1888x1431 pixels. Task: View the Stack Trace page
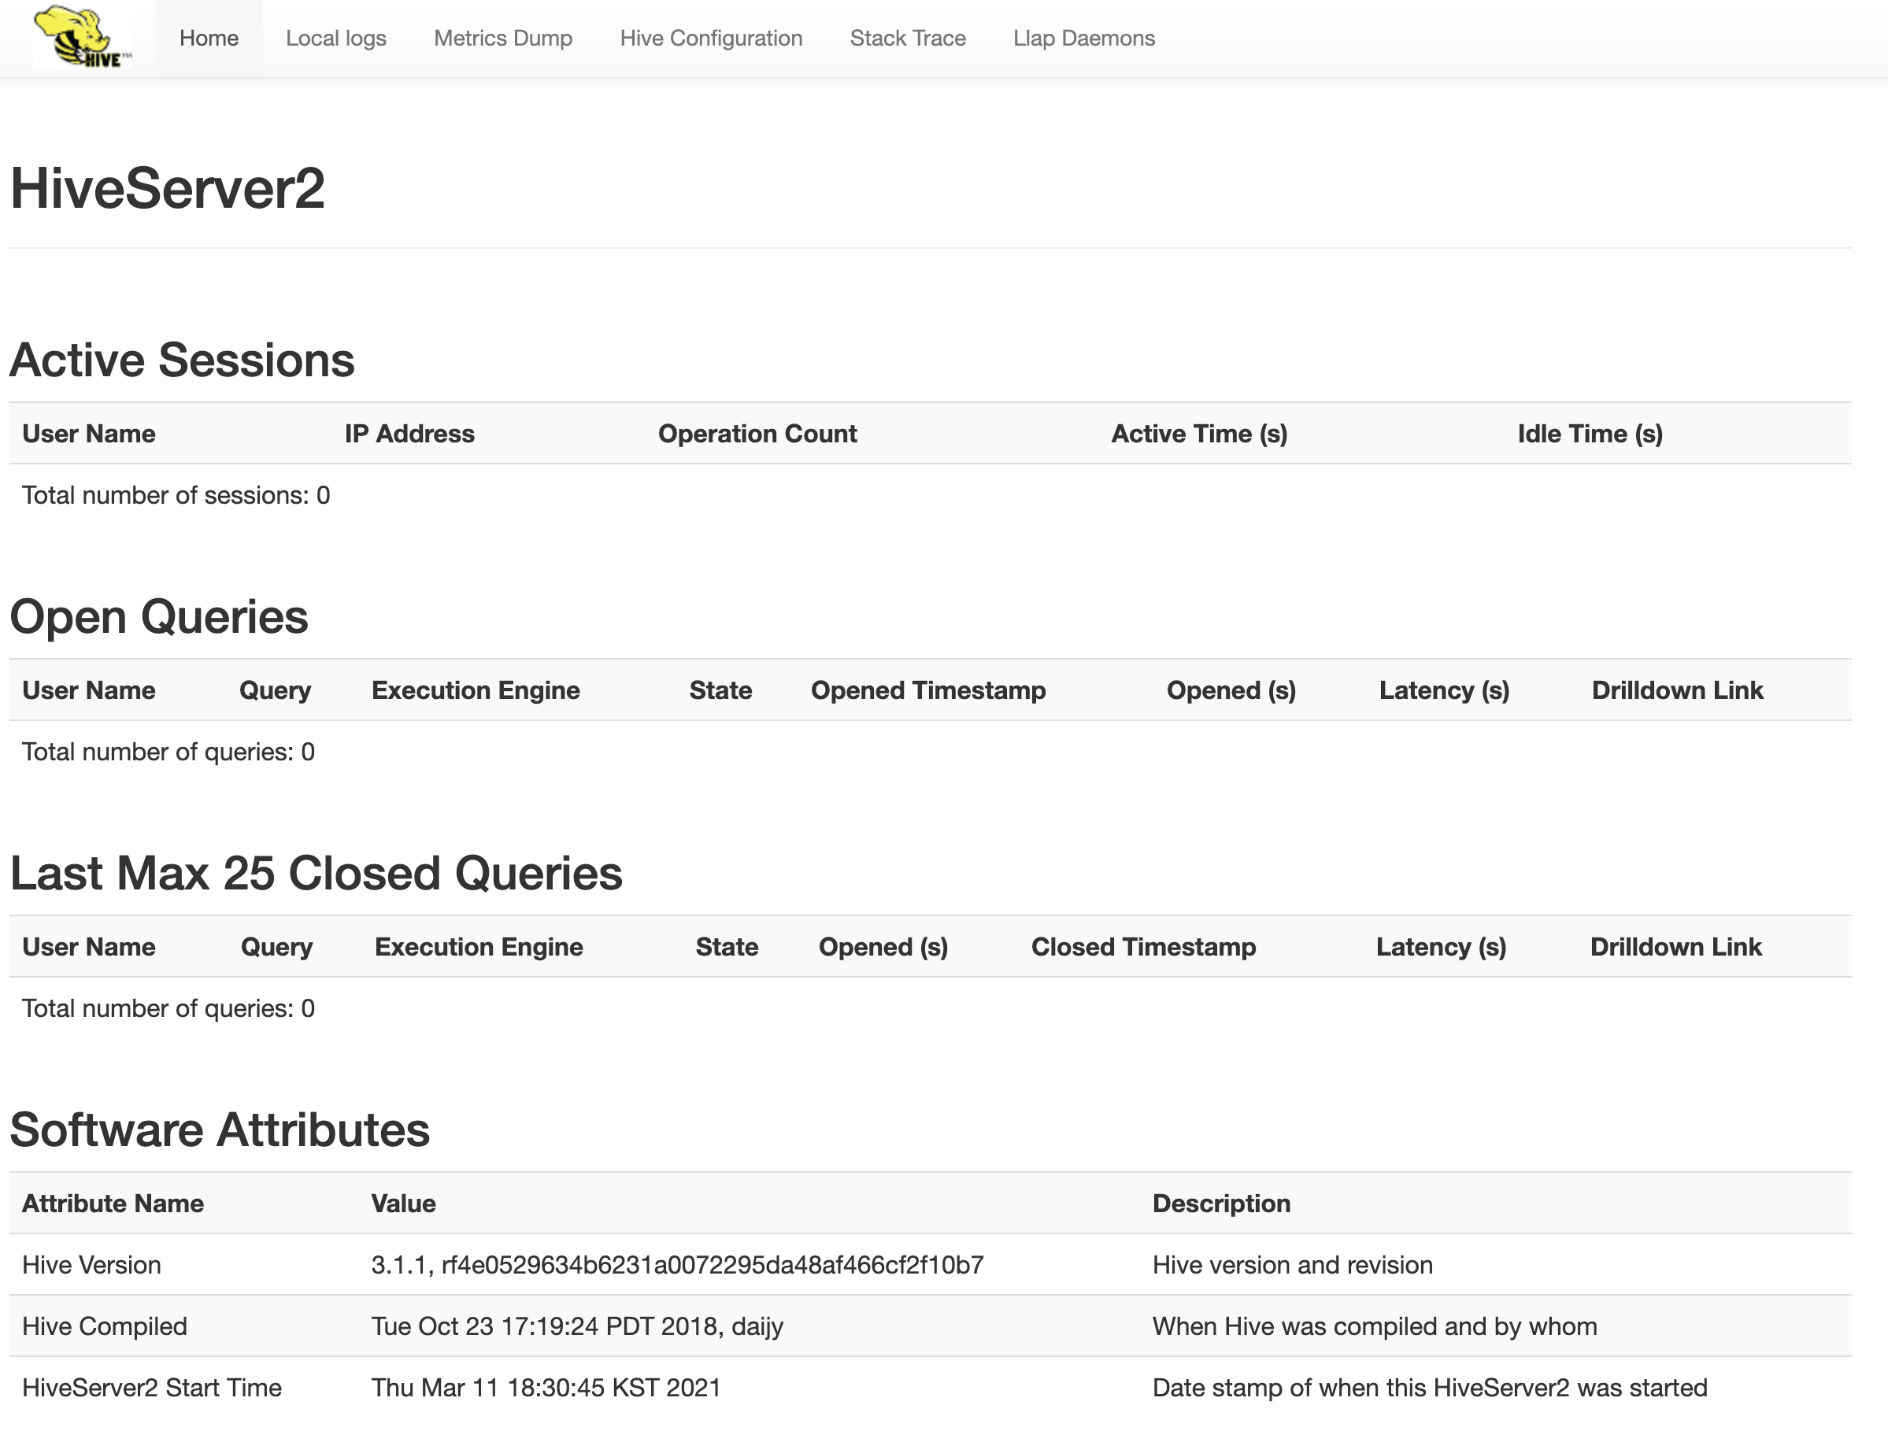[907, 39]
